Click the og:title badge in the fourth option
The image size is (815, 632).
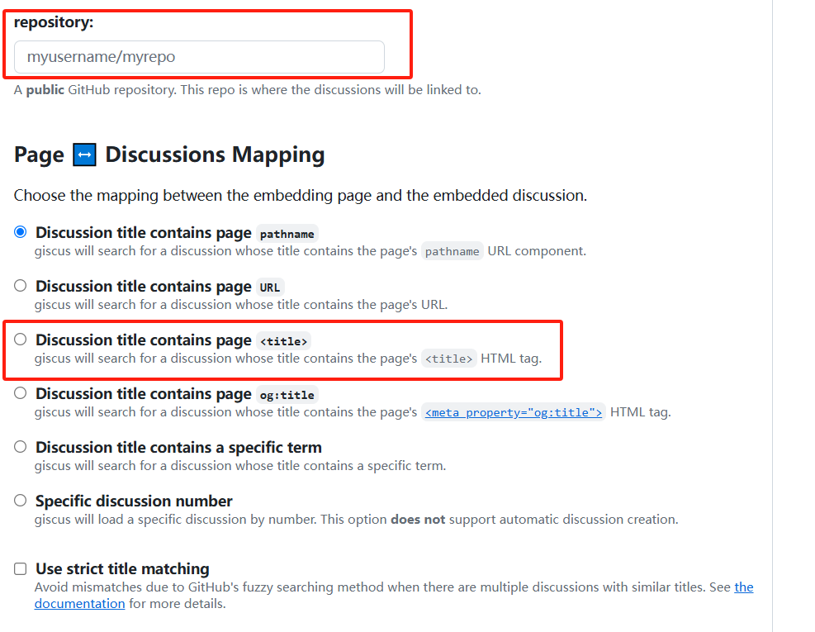click(287, 394)
